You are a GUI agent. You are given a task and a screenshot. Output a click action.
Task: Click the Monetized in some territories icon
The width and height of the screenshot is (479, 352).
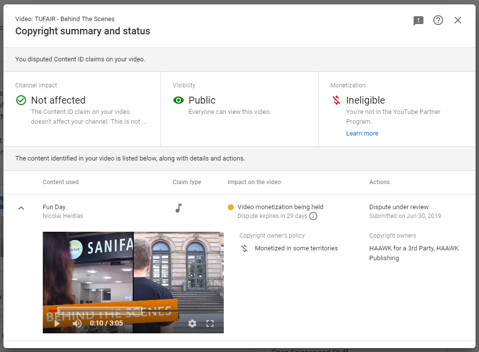(x=244, y=248)
